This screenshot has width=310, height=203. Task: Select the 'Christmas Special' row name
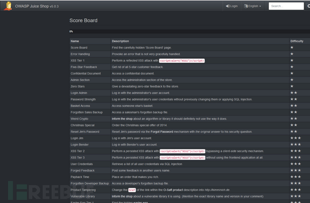83,125
